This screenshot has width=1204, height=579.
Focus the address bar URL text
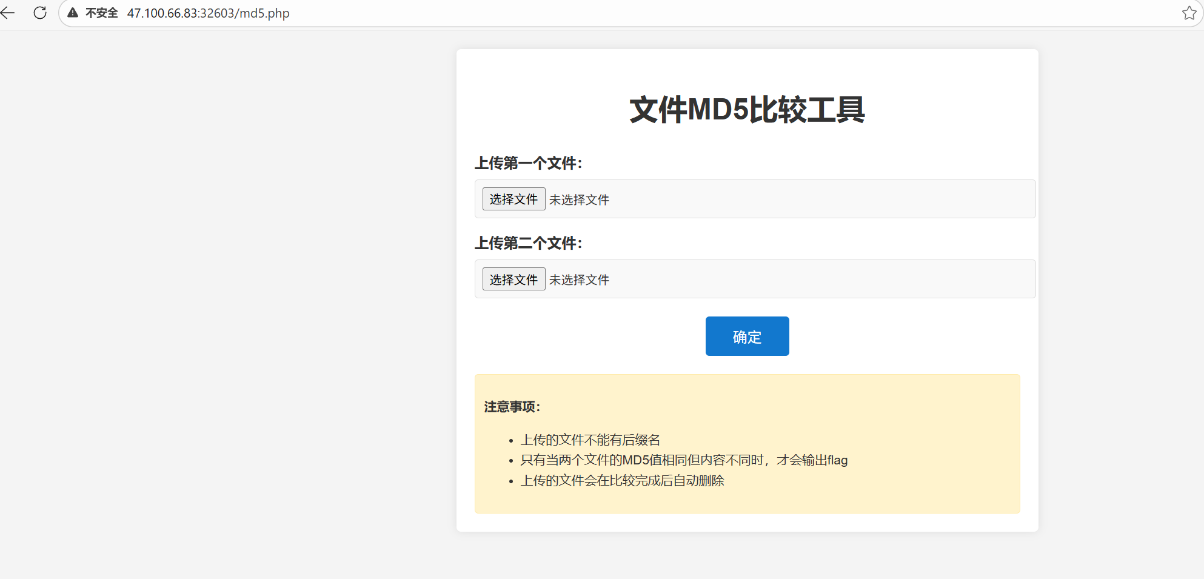[208, 13]
